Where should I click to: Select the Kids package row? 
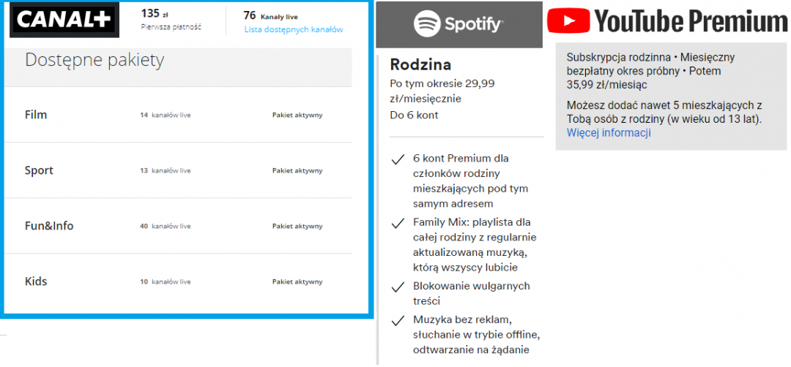click(36, 281)
